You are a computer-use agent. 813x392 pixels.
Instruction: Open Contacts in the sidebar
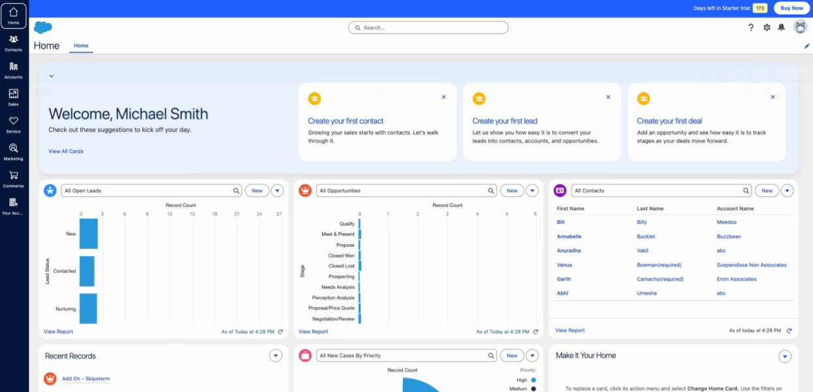pos(14,43)
